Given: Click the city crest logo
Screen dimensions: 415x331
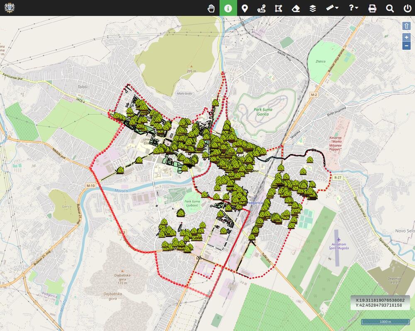Looking at the screenshot, I should click(9, 8).
